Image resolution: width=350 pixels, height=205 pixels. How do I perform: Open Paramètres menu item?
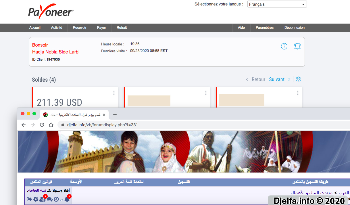coord(265,28)
